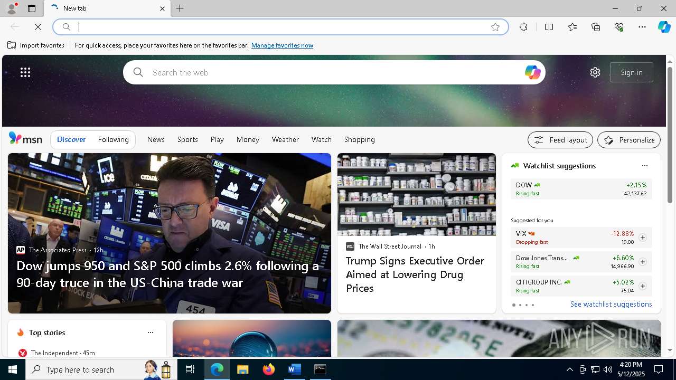Open the notification center
Image resolution: width=676 pixels, height=380 pixels.
point(659,369)
